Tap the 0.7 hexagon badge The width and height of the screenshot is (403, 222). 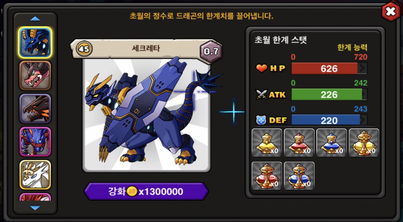click(211, 51)
